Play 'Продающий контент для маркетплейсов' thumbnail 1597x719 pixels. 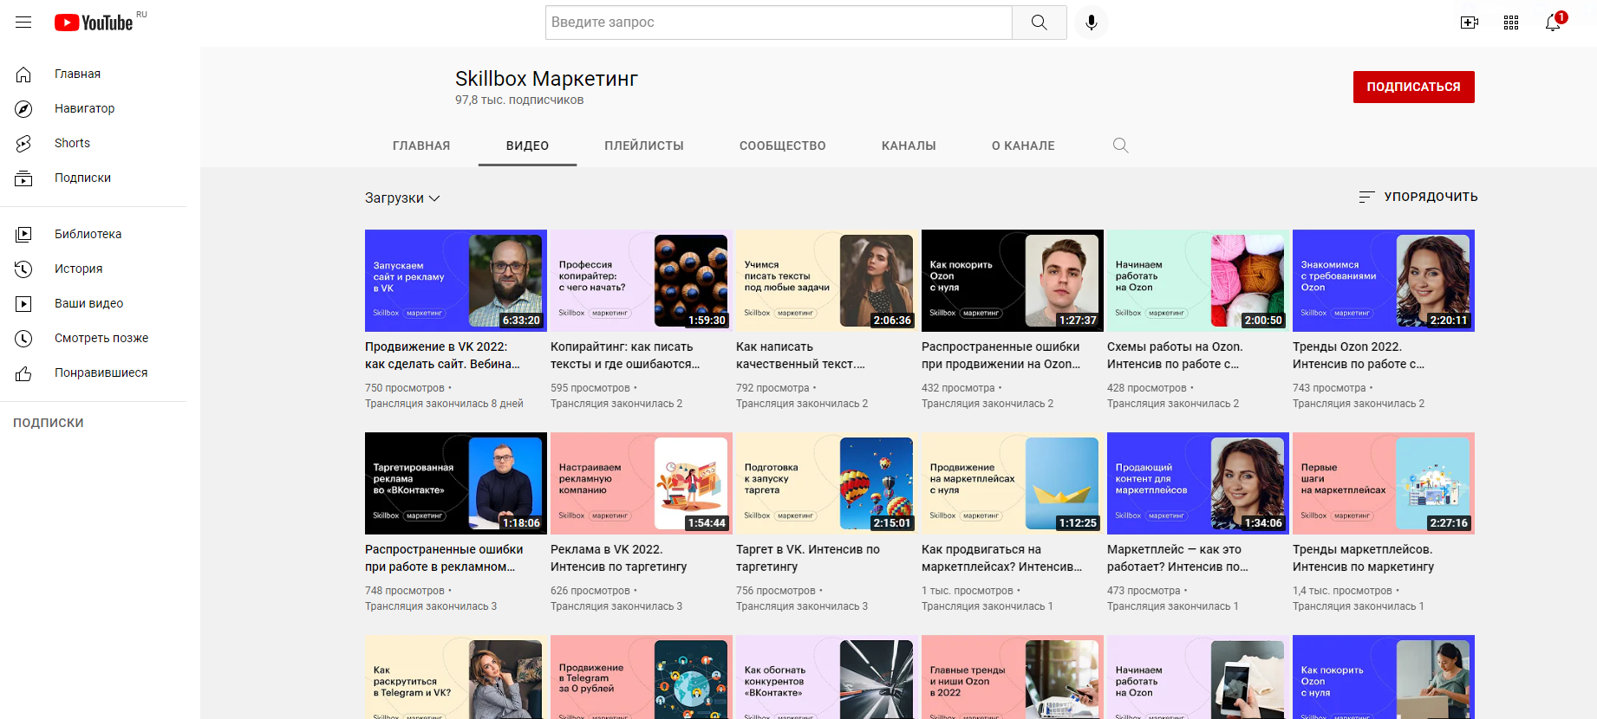click(x=1198, y=483)
